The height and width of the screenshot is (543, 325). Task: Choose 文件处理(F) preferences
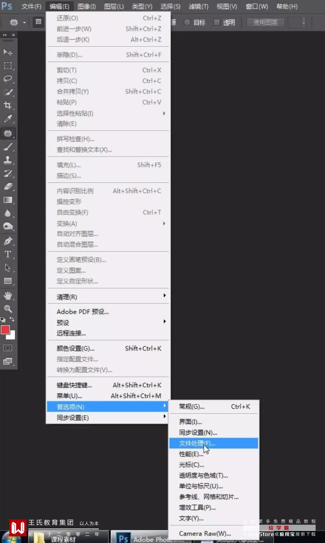tap(214, 443)
